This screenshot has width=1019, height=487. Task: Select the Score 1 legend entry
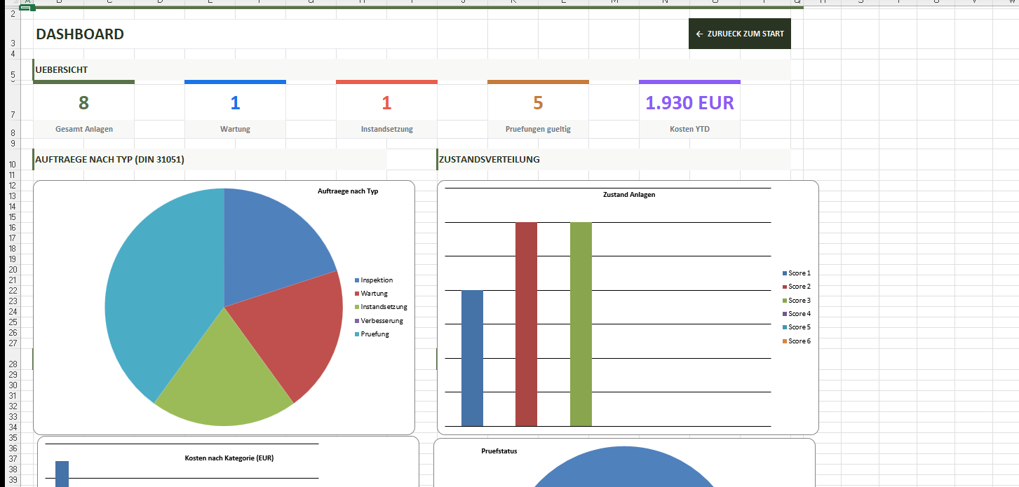(799, 273)
